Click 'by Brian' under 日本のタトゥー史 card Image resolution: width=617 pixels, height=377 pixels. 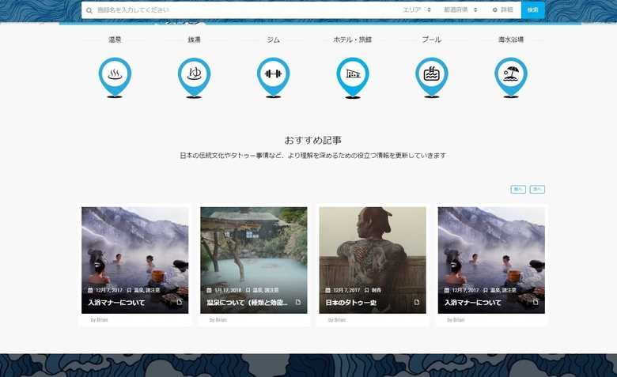point(337,320)
